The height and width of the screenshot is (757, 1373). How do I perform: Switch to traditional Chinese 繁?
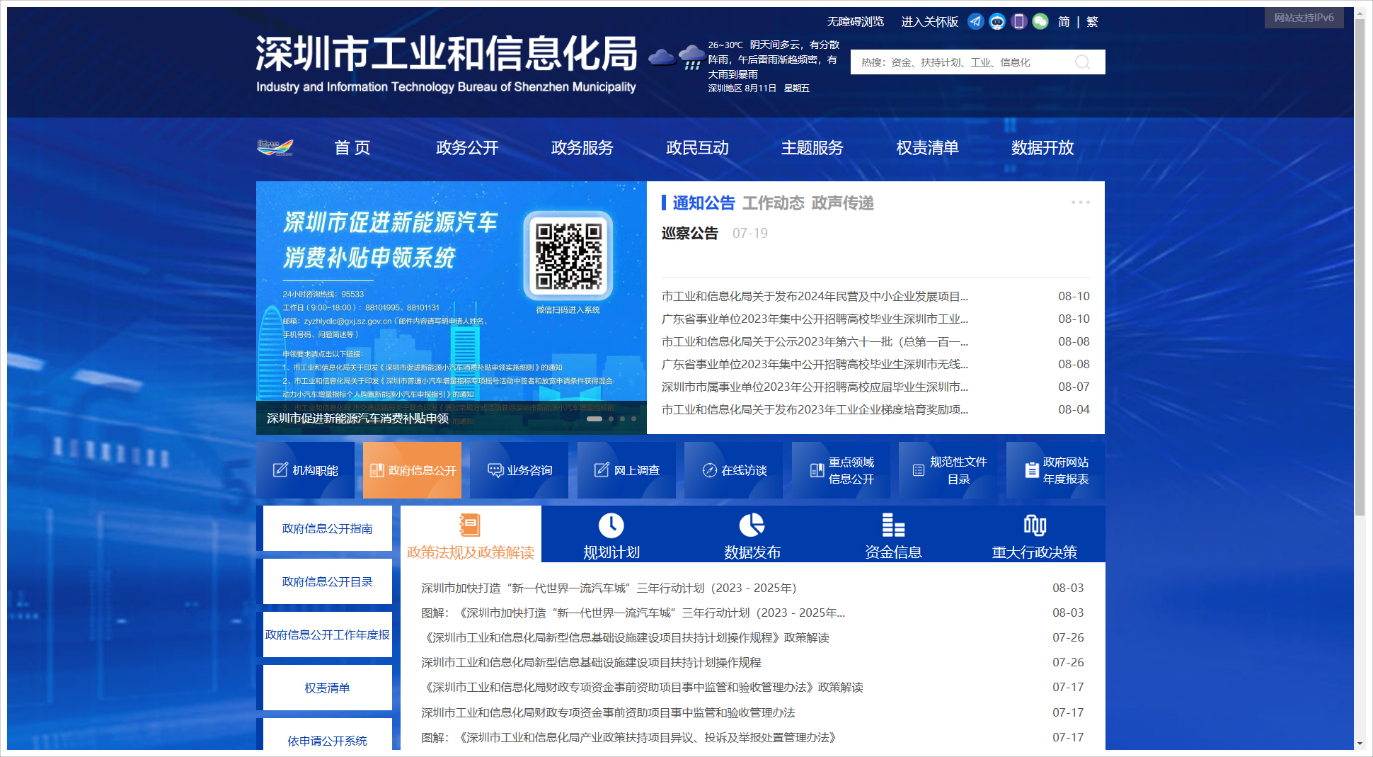1092,22
